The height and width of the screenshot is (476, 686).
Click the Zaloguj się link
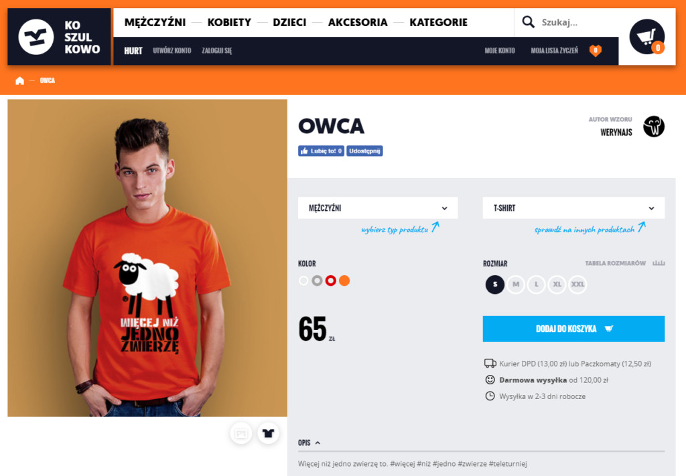[217, 51]
